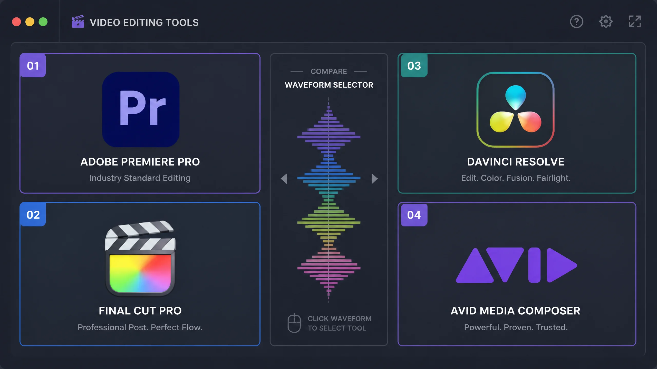Click the "Industry Standard Editing" subtitle
657x369 pixels.
click(x=140, y=178)
